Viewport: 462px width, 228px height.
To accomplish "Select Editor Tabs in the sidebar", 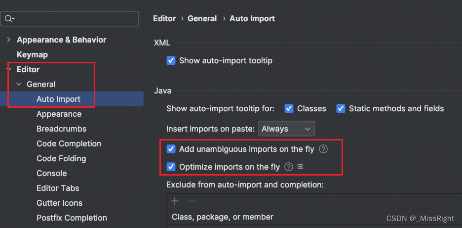I will coord(58,188).
